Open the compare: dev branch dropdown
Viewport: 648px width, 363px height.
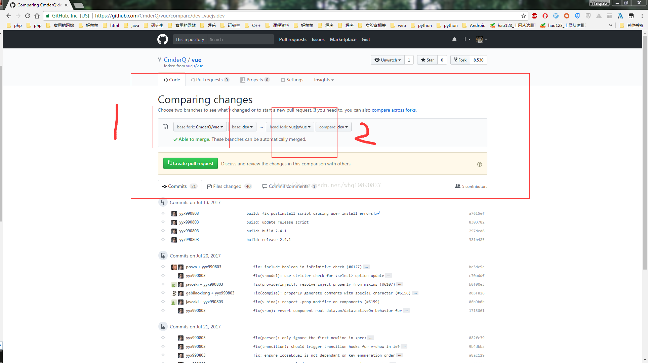coord(333,127)
